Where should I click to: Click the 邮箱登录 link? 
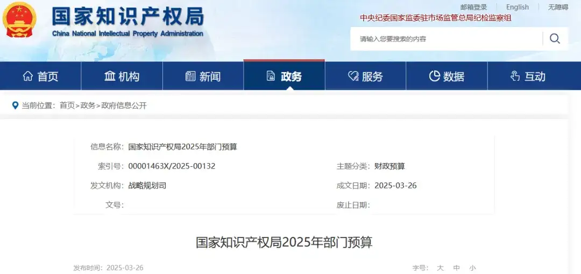tap(473, 7)
